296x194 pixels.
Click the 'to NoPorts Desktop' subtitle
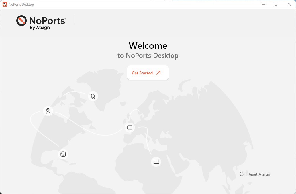pyautogui.click(x=148, y=56)
